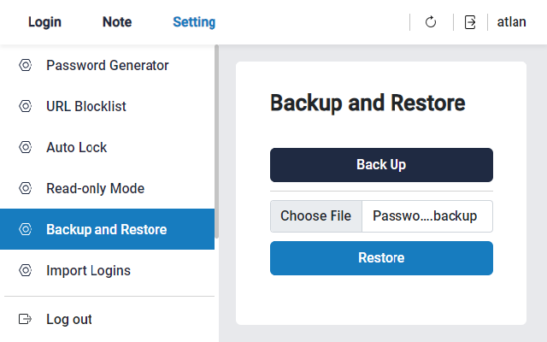Viewport: 547px width, 342px height.
Task: Click the Import Logins hexagon icon
Action: pyautogui.click(x=25, y=270)
